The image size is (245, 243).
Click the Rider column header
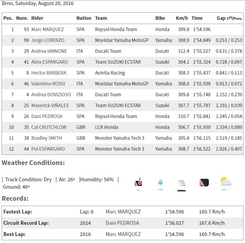[37, 18]
